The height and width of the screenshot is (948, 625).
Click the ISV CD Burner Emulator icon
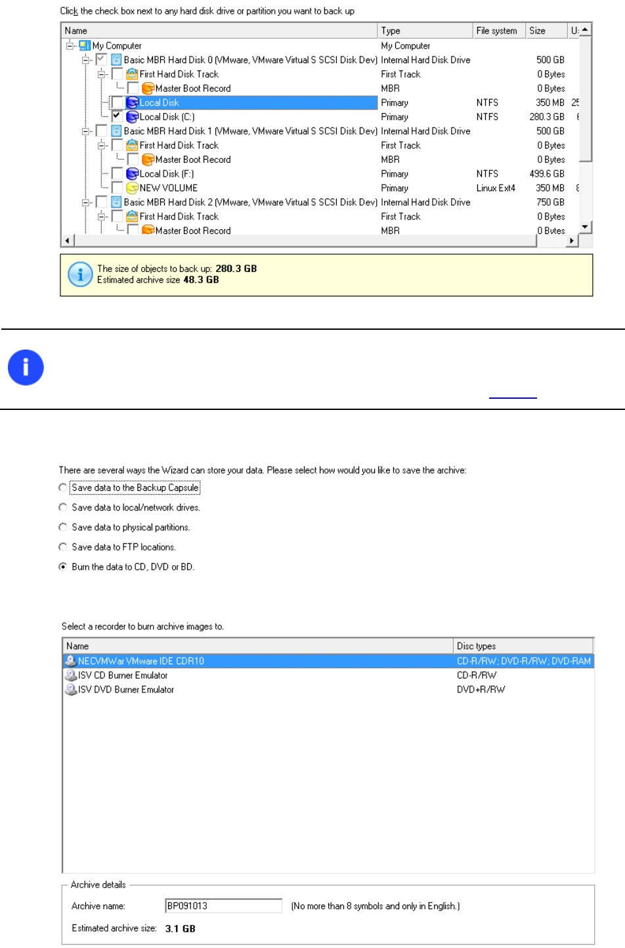click(71, 675)
